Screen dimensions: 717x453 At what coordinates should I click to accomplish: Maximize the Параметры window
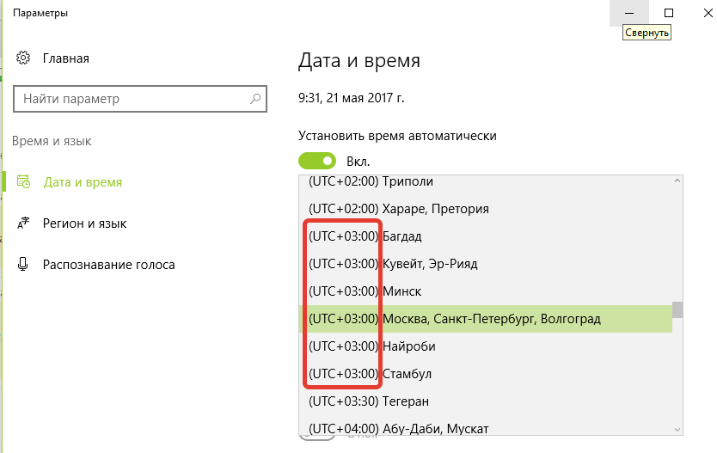(x=669, y=13)
